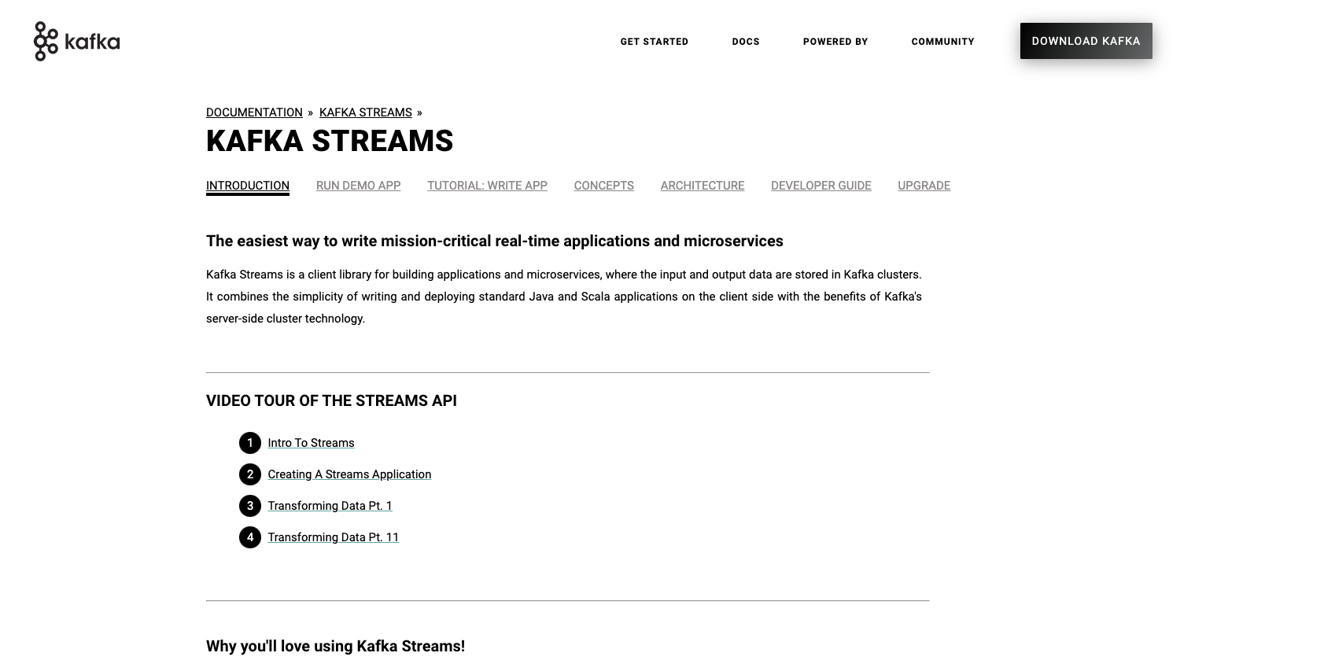Select the Introduction tab
Screen dimensions: 1324x664
pos(248,186)
